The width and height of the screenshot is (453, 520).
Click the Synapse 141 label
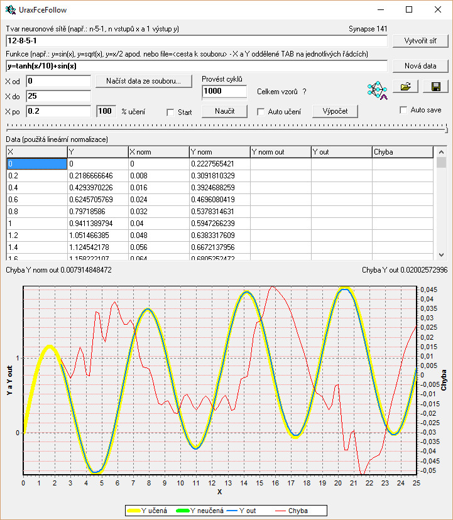tap(368, 29)
